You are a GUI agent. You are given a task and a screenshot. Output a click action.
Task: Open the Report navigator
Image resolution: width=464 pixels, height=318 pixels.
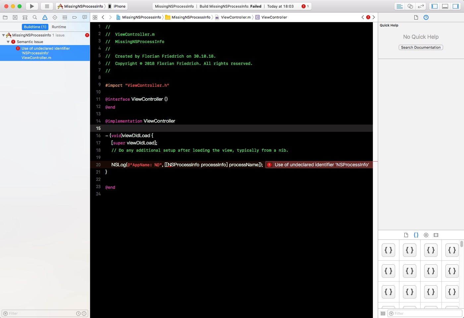tap(85, 17)
